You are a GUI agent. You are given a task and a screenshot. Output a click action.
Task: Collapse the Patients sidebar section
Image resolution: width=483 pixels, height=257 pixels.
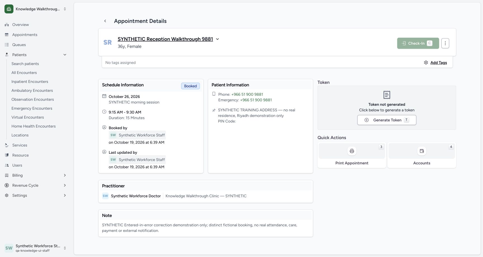point(65,55)
